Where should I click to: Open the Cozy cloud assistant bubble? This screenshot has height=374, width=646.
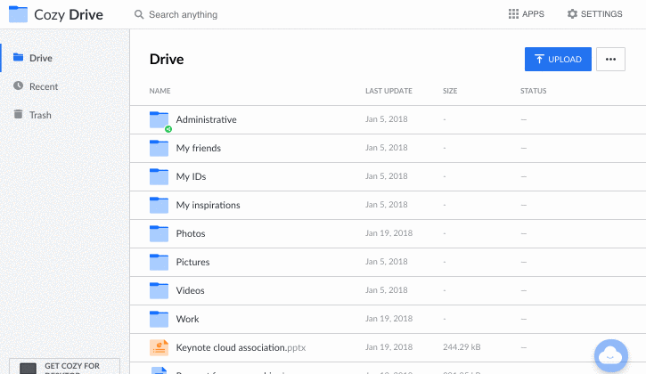point(611,356)
